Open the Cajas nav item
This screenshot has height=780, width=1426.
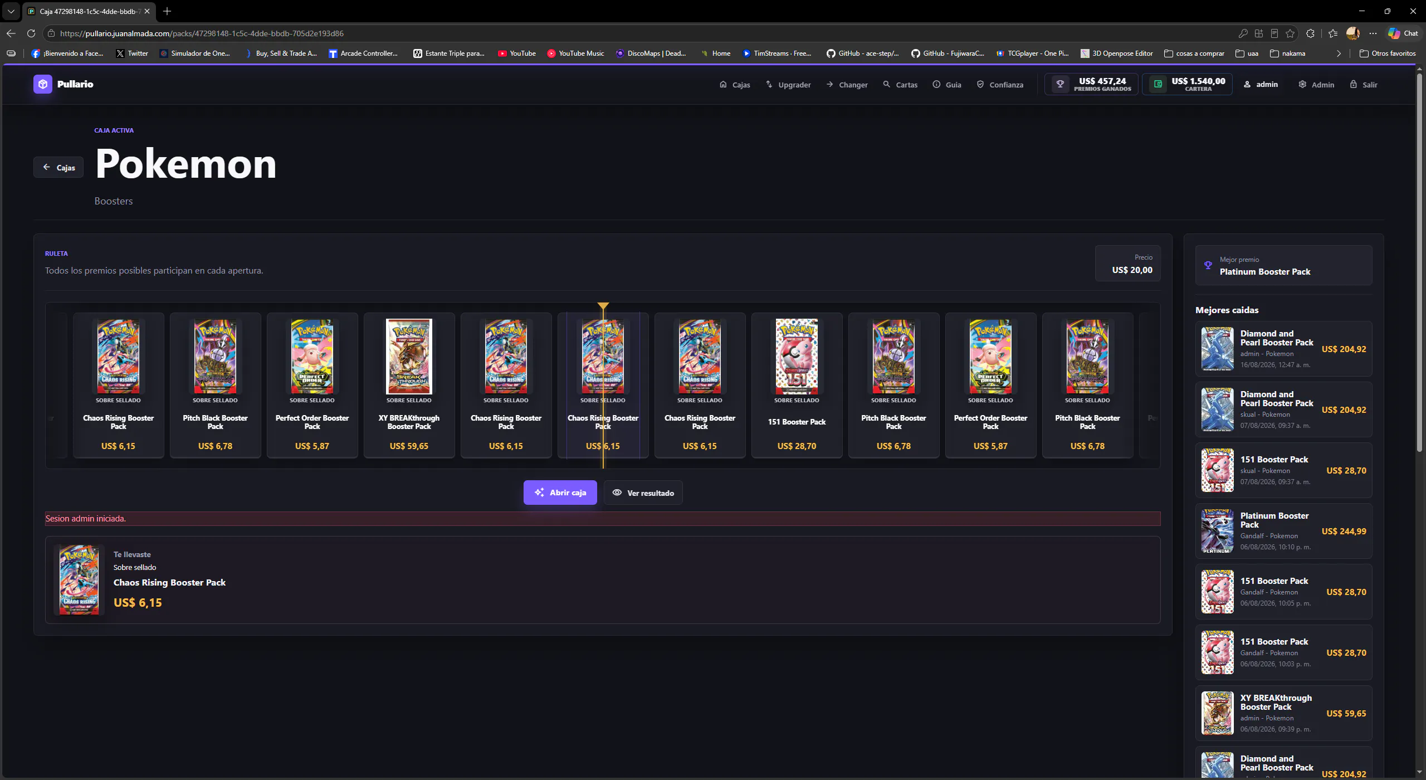click(x=735, y=85)
